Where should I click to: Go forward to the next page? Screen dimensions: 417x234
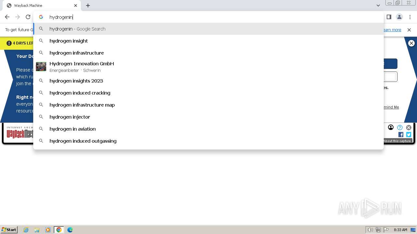pos(18,17)
